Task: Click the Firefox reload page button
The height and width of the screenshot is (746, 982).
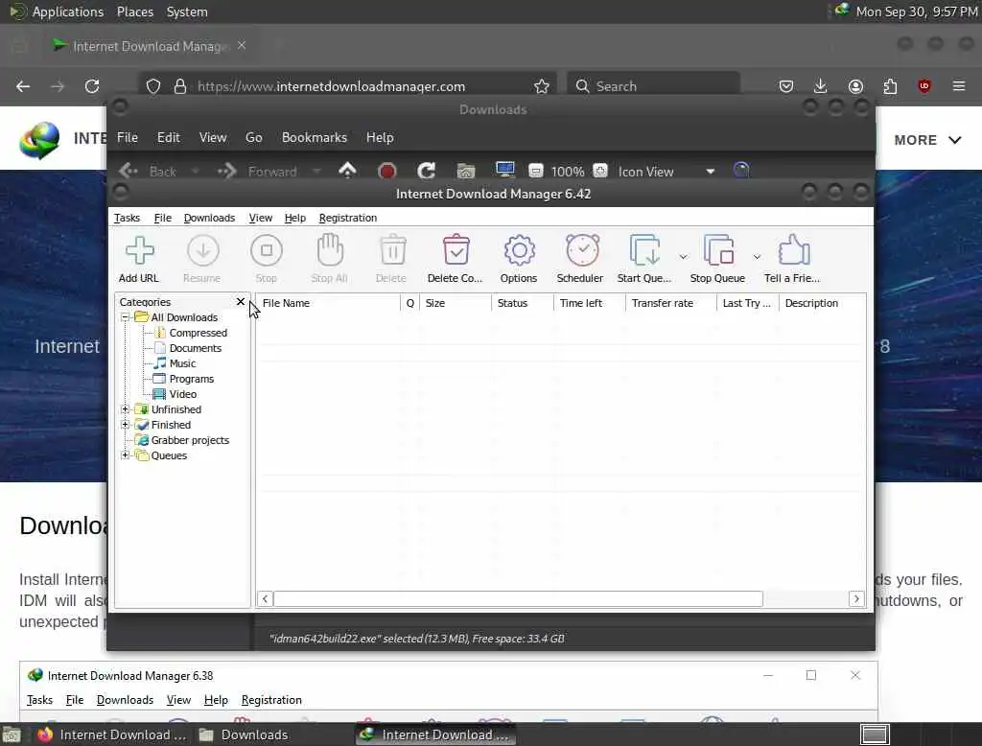Action: [92, 86]
